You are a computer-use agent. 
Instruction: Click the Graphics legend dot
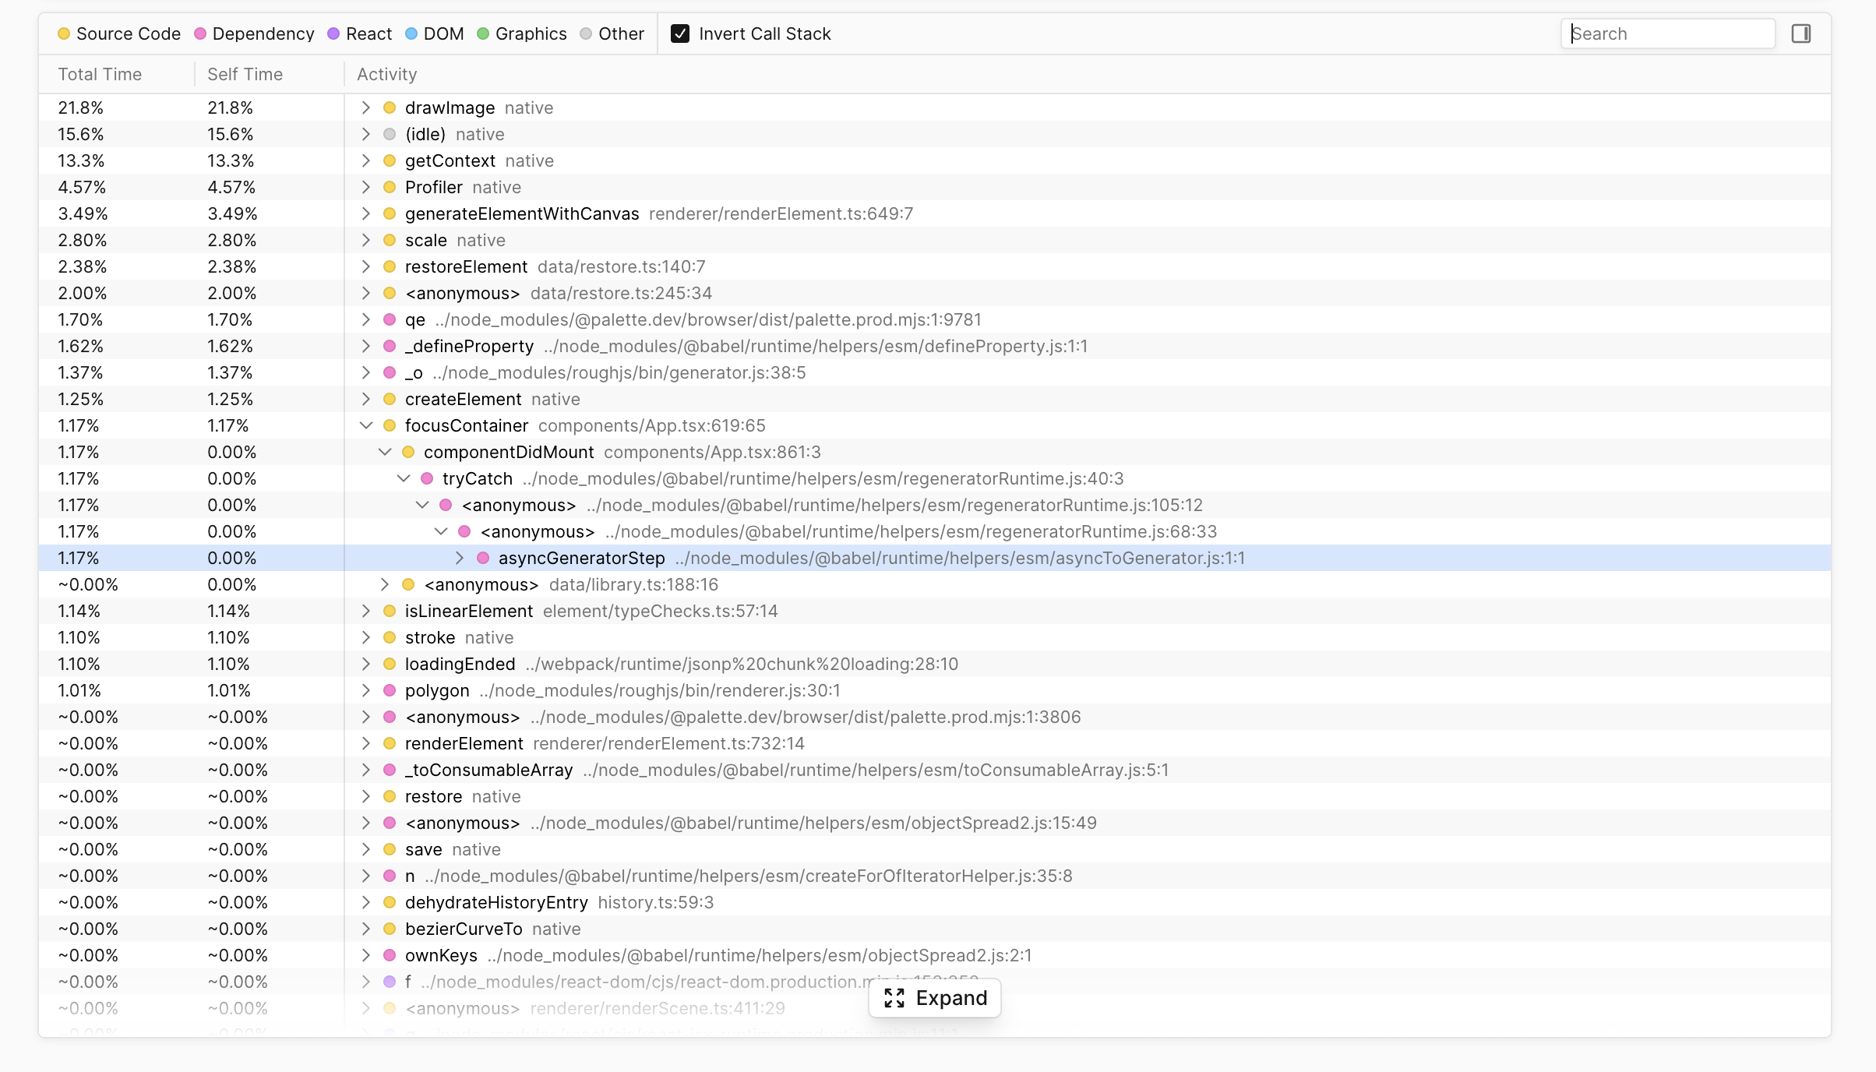pos(483,33)
